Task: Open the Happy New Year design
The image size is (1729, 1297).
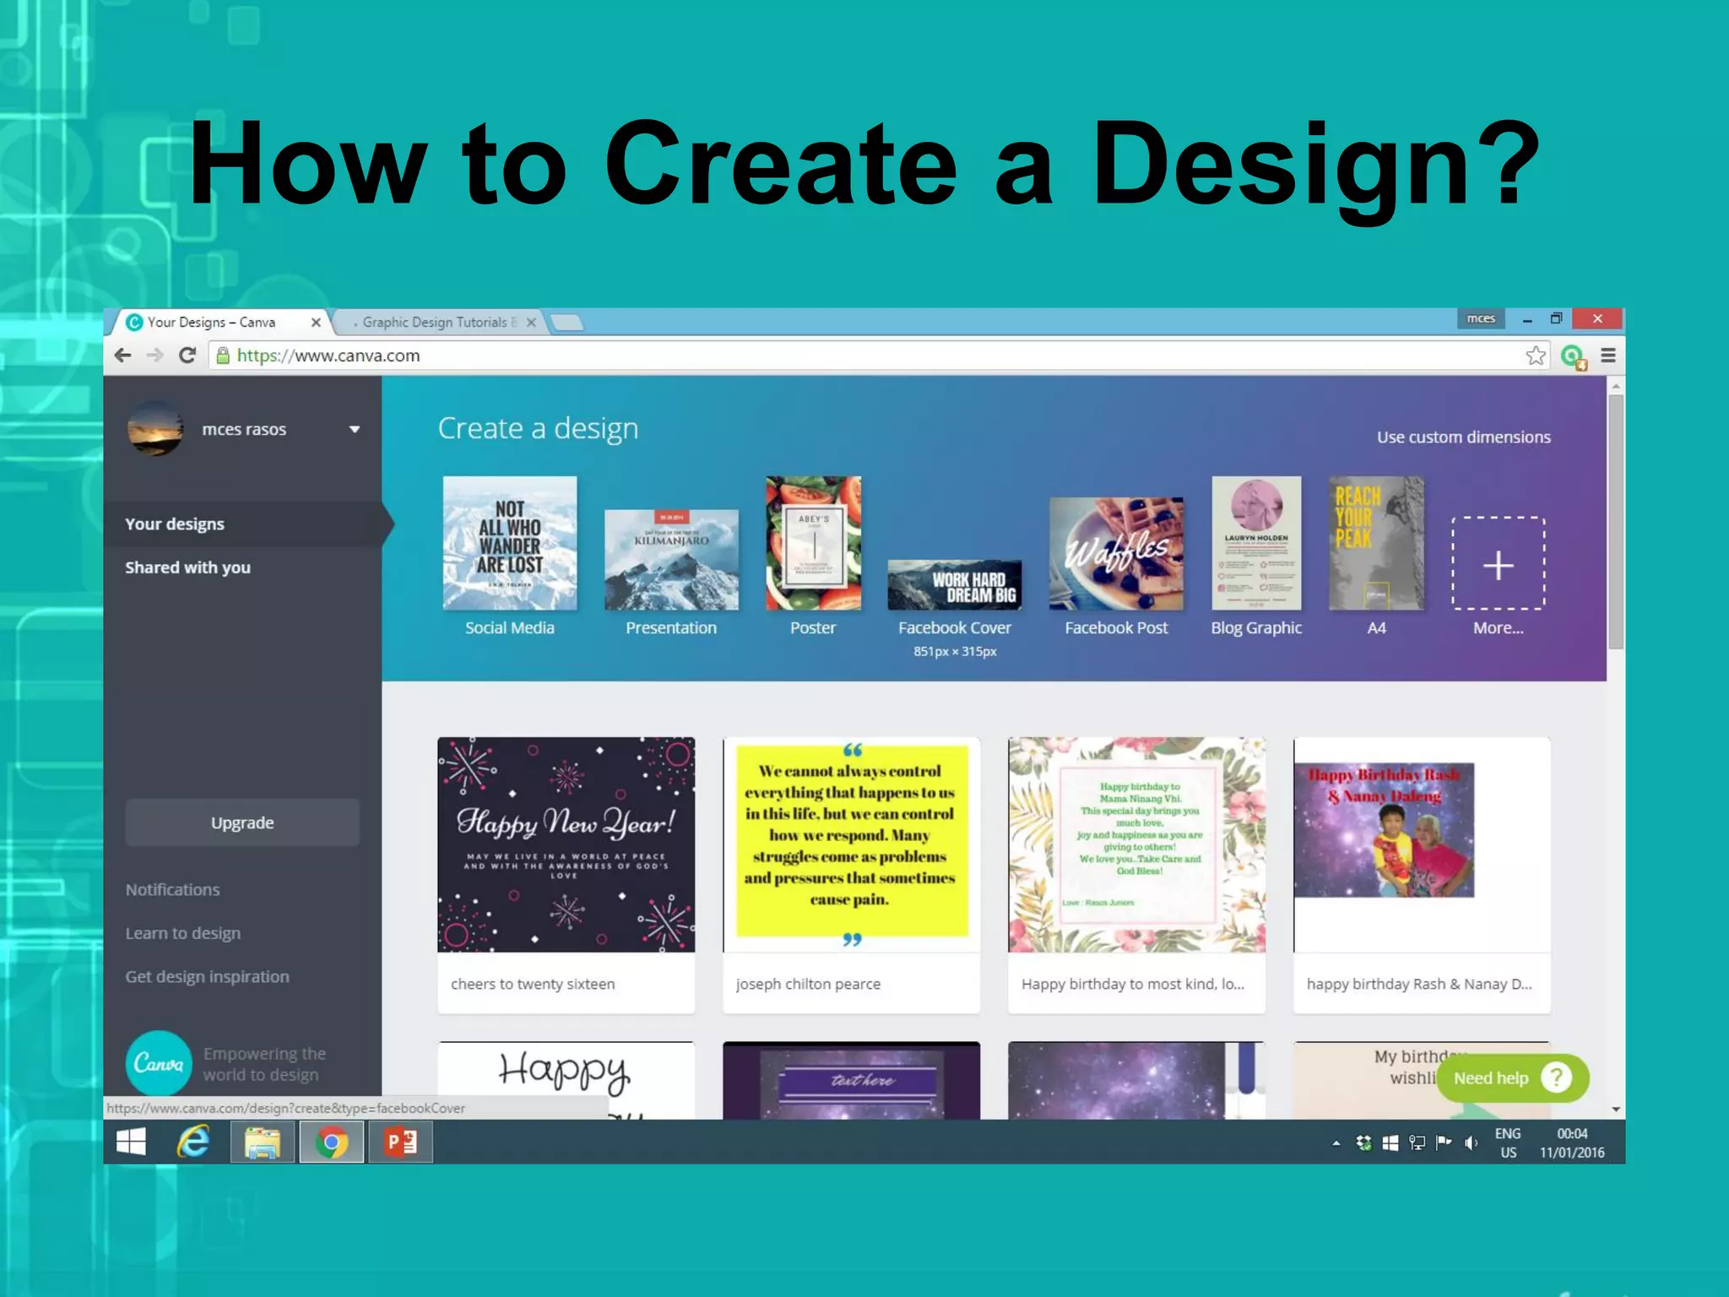Action: tap(566, 844)
